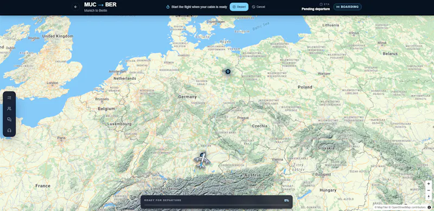Click the Amsterdam city label

point(118,72)
